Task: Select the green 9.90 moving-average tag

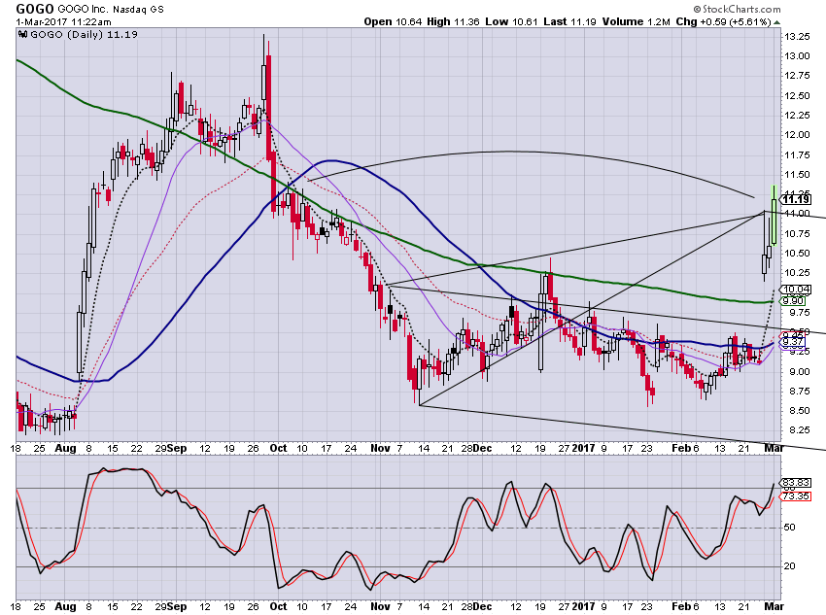Action: 793,300
